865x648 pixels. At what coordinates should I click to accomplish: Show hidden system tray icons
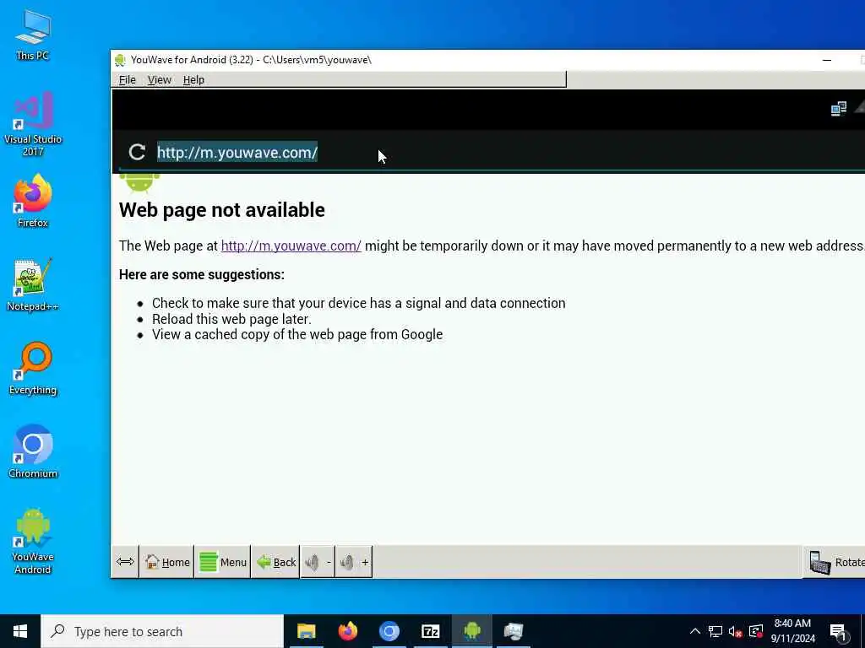click(x=694, y=631)
